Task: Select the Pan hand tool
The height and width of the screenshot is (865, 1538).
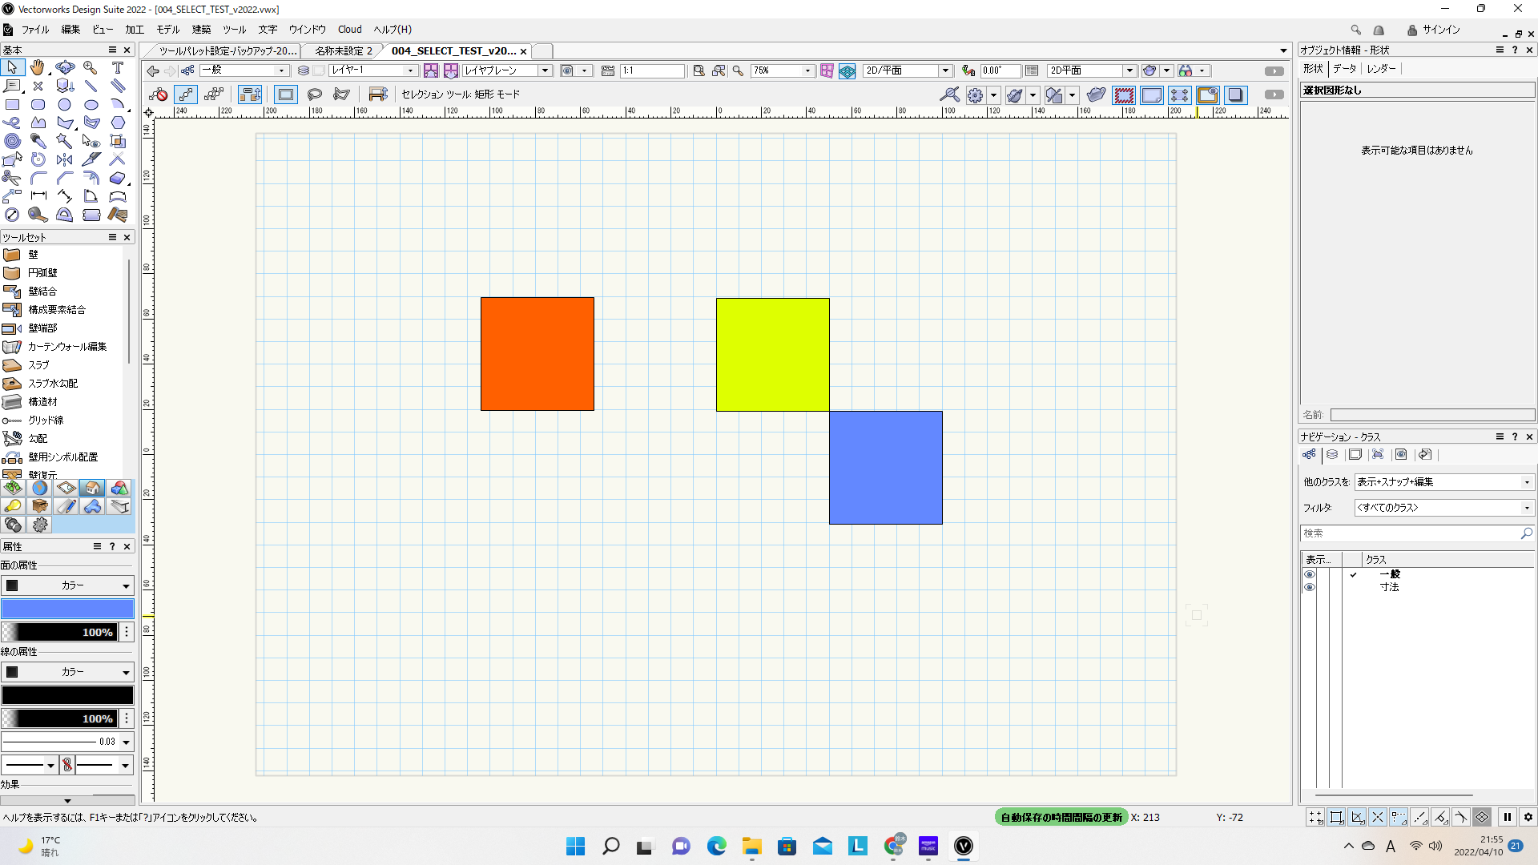Action: coord(38,67)
